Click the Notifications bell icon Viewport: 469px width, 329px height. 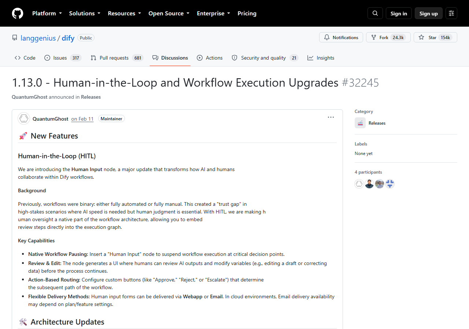pos(326,37)
